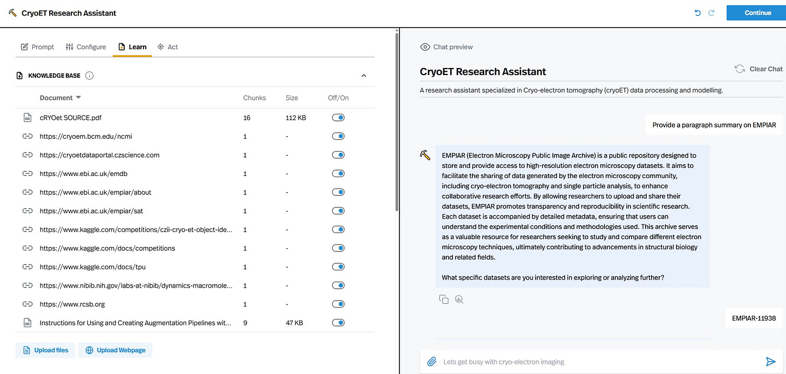The image size is (786, 374).
Task: Toggle the empiar/about source
Action: [x=338, y=192]
